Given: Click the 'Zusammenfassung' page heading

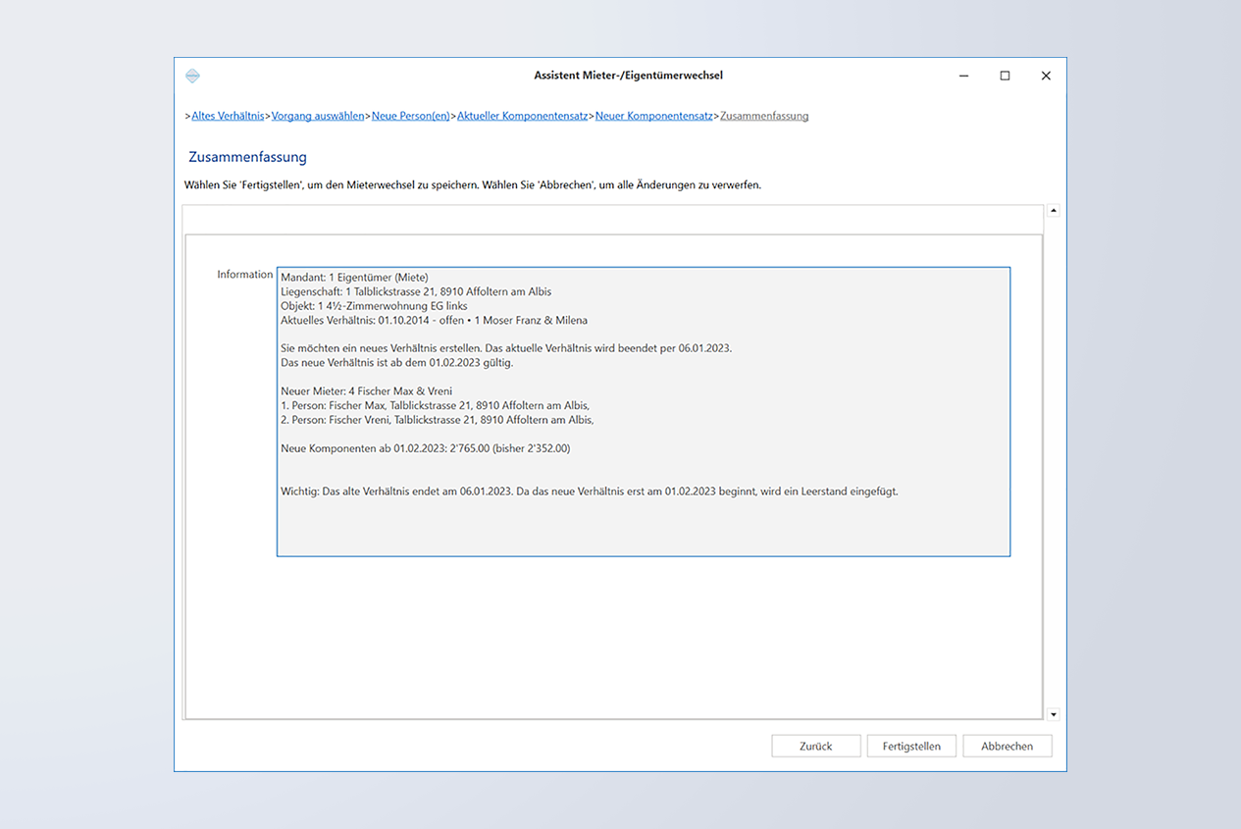Looking at the screenshot, I should coord(247,157).
